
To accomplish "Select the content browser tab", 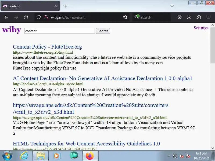I will [x=30, y=6].
